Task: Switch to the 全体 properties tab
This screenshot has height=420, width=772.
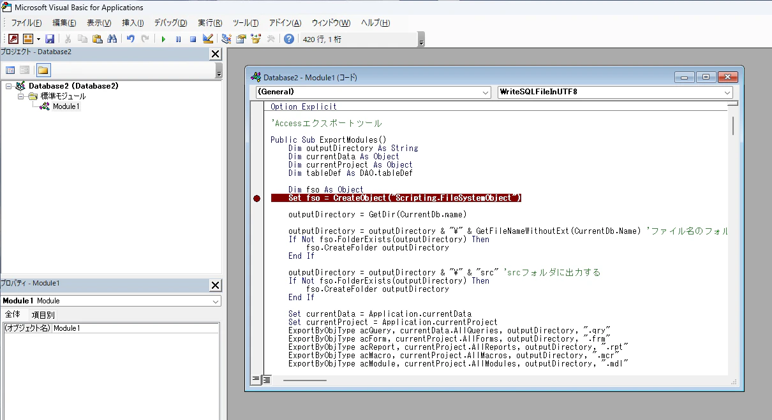Action: (13, 315)
